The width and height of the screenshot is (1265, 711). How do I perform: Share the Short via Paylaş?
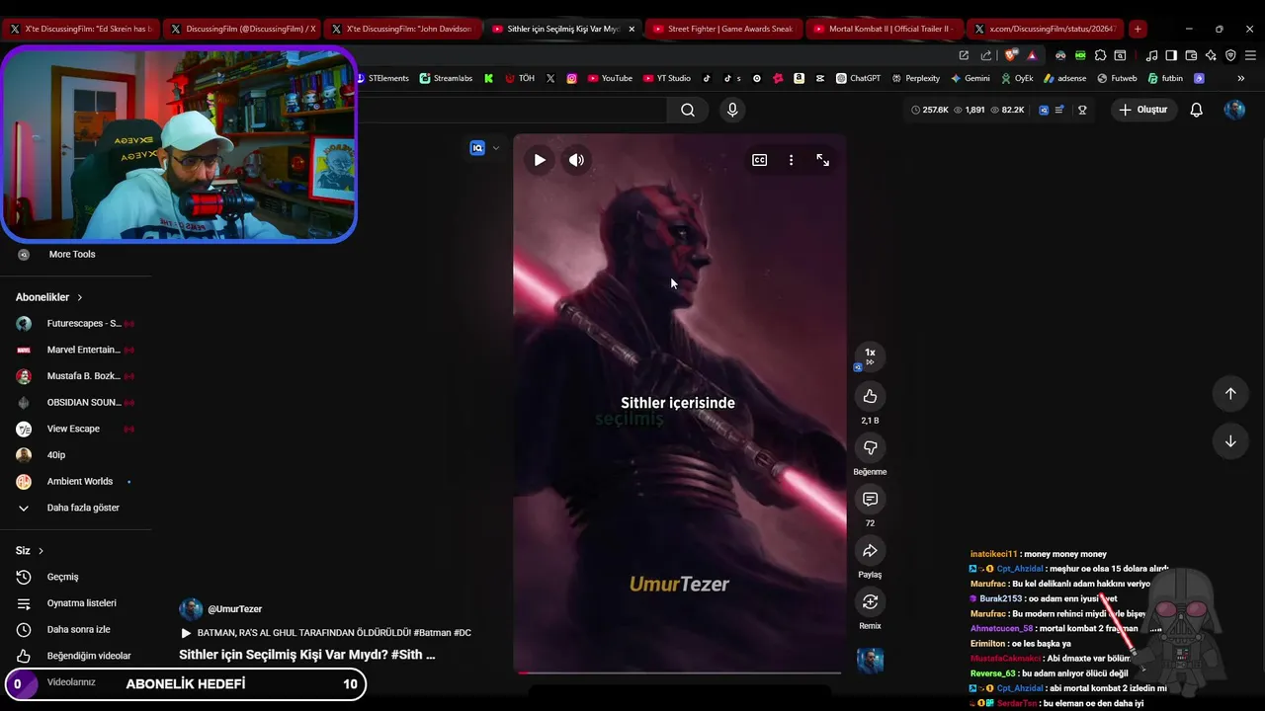[x=870, y=550]
